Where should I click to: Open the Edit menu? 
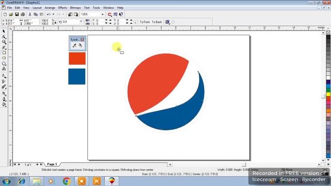(17, 8)
